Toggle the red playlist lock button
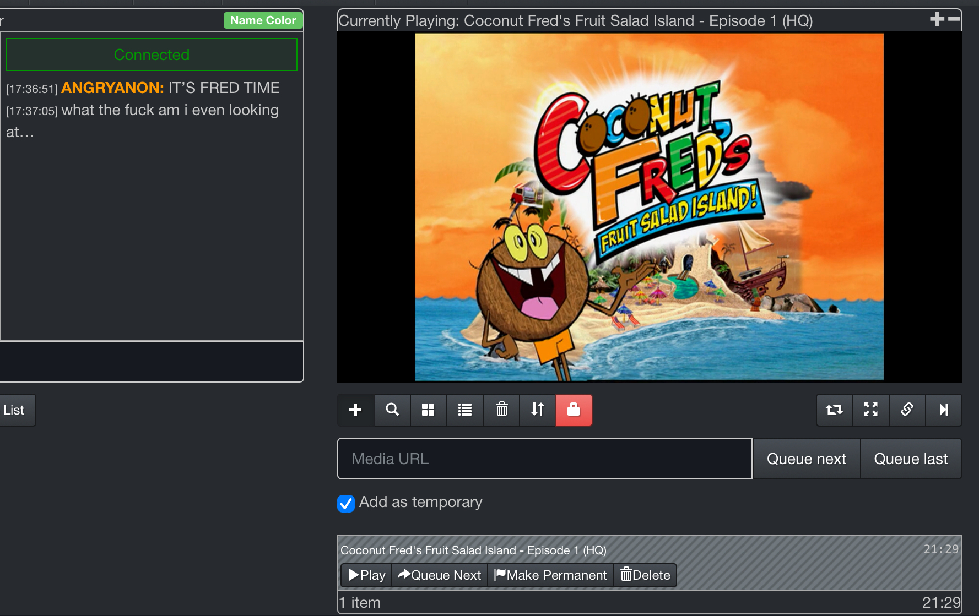Image resolution: width=979 pixels, height=616 pixels. pyautogui.click(x=574, y=410)
